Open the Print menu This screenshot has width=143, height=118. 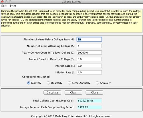[13, 6]
